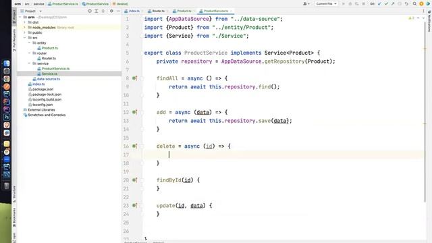Toggle the Notifications side tab
432x243 pixels.
point(429,22)
